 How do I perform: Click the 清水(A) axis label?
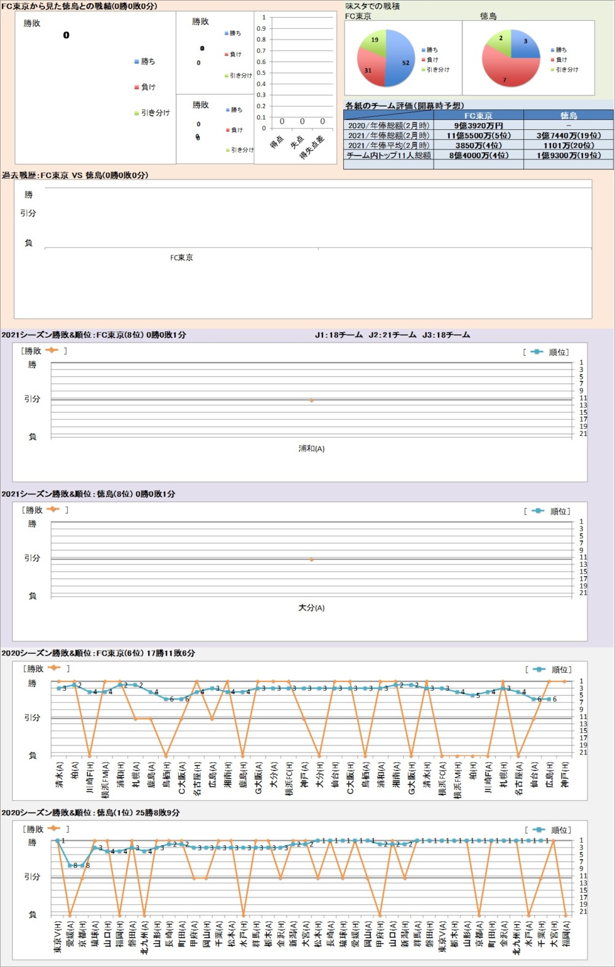(59, 776)
